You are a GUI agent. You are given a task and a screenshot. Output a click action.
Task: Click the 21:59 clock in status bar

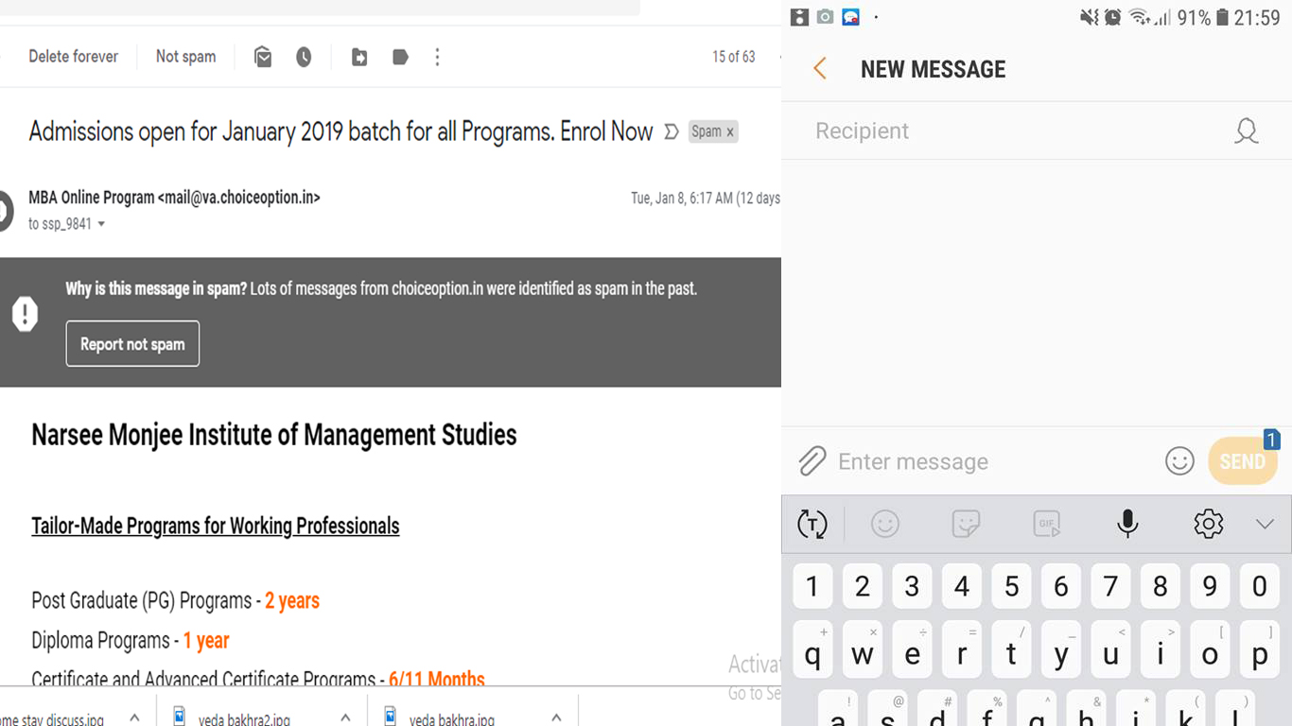[1257, 17]
